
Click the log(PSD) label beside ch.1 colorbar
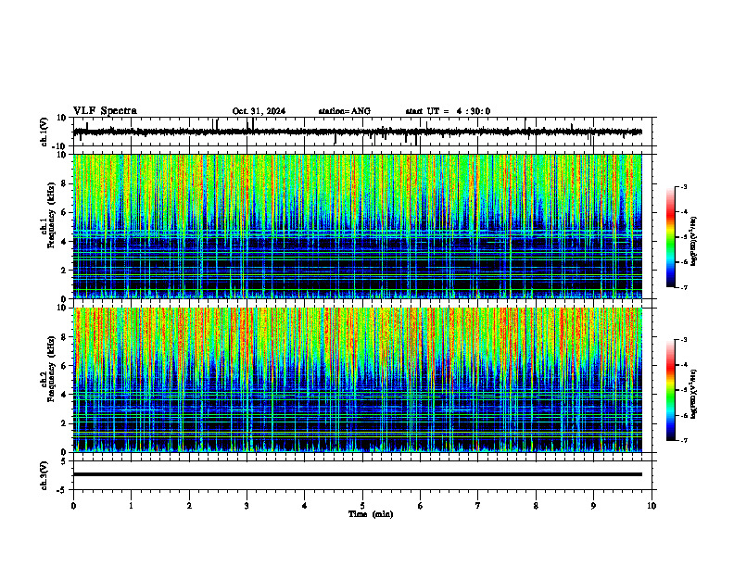click(x=694, y=241)
